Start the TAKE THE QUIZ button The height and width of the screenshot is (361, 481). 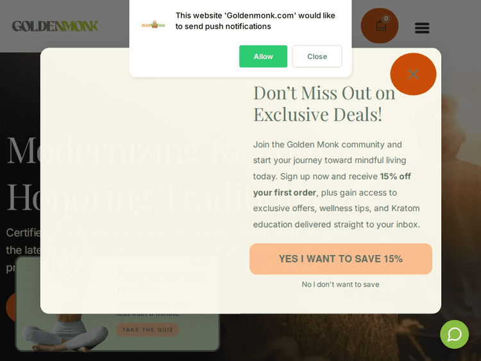(148, 330)
